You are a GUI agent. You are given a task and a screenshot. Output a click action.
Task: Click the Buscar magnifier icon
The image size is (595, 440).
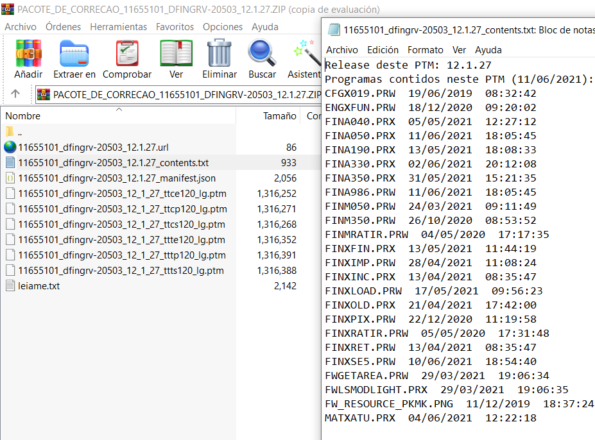click(262, 53)
